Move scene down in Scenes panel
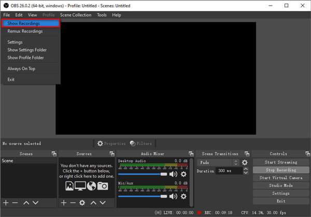 click(35, 202)
